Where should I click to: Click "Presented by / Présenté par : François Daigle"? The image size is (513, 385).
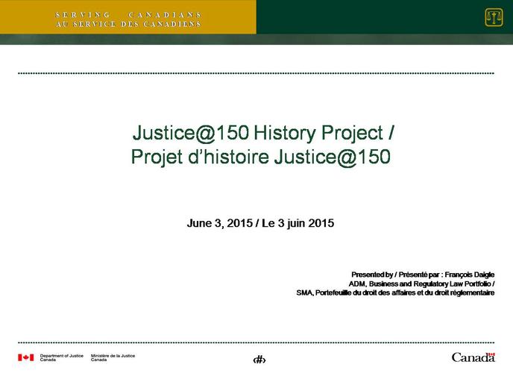[x=423, y=275]
